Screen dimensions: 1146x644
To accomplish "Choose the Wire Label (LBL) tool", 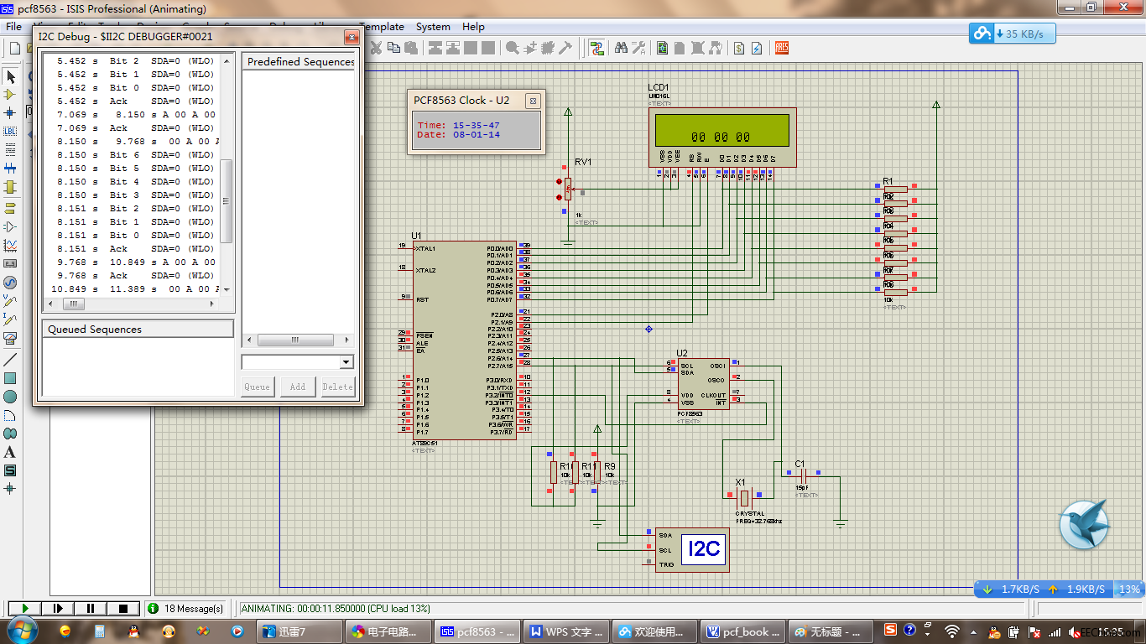I will [x=10, y=132].
